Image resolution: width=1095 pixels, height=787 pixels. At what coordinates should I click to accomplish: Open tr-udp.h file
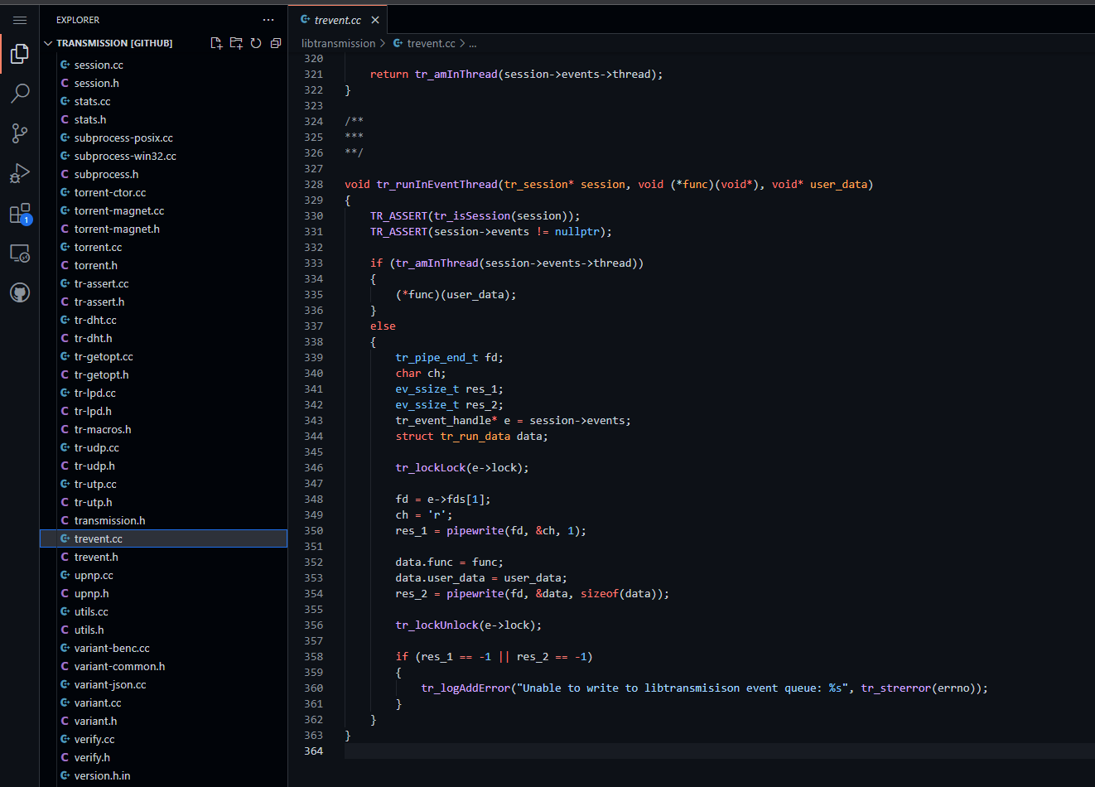[164, 466]
